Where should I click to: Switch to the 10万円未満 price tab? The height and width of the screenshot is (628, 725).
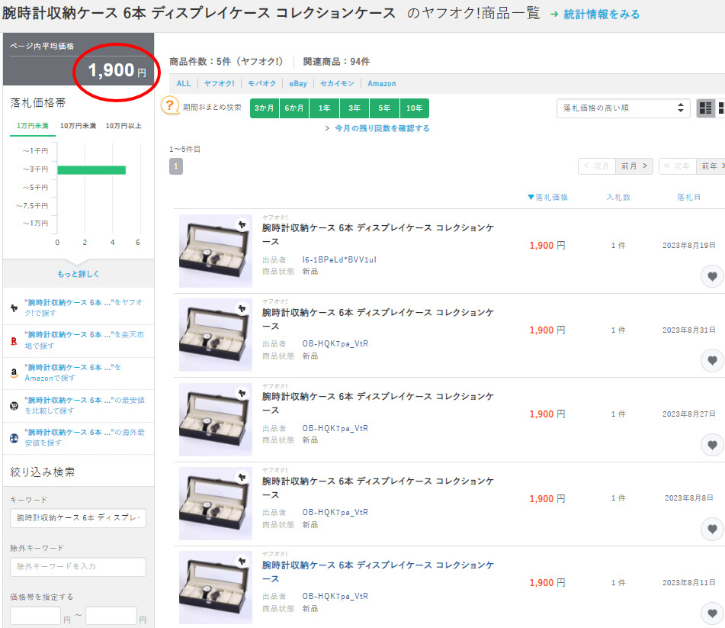tap(78, 126)
